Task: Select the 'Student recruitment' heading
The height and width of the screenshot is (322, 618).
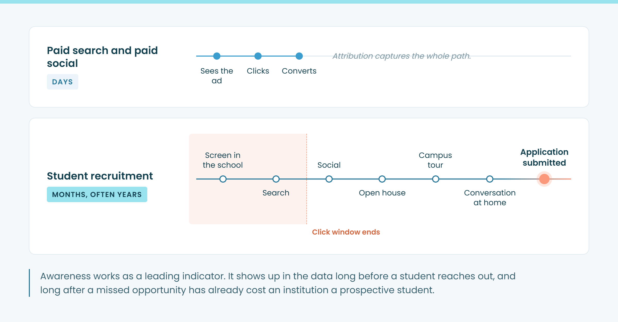Action: click(100, 176)
